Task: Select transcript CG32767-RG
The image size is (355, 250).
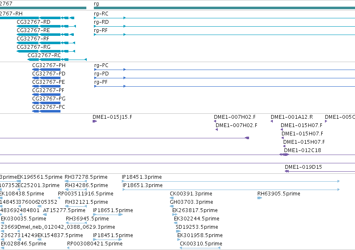Action: tap(46, 51)
